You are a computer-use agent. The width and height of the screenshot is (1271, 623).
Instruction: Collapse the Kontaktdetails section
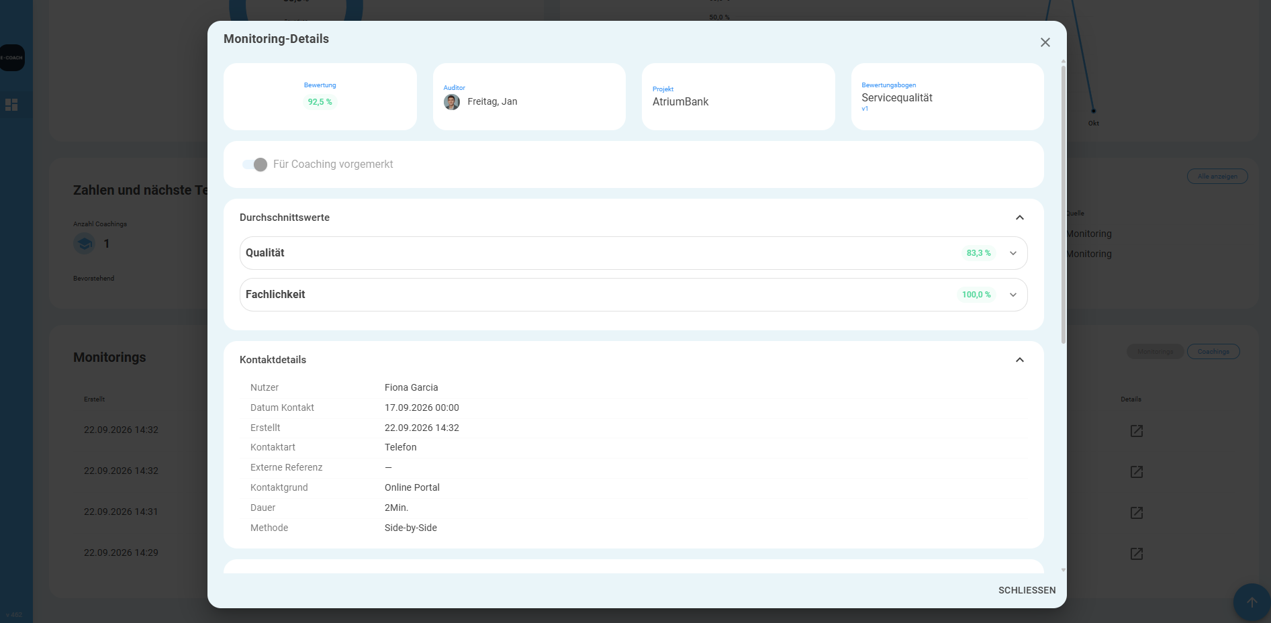pos(1019,360)
